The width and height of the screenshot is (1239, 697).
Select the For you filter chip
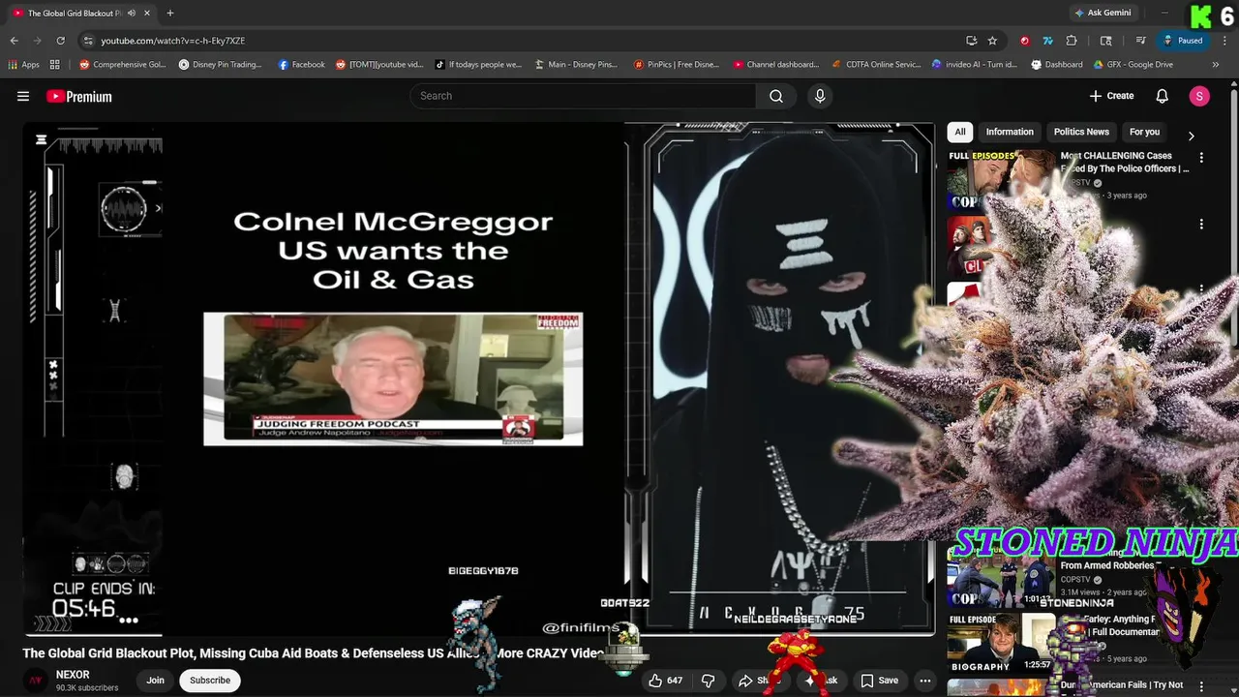(1144, 132)
